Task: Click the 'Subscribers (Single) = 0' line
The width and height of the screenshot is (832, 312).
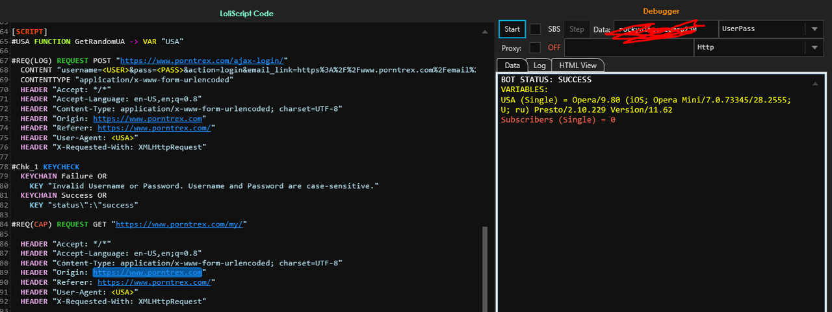Action: click(x=558, y=120)
